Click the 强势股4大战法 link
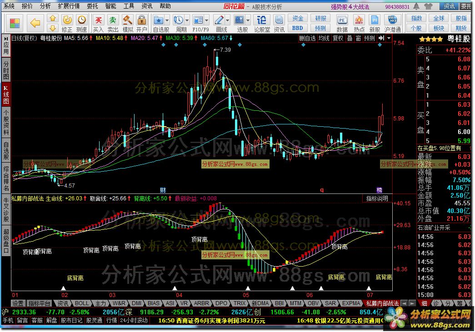Image resolution: width=475 pixels, height=332 pixels. [350, 7]
